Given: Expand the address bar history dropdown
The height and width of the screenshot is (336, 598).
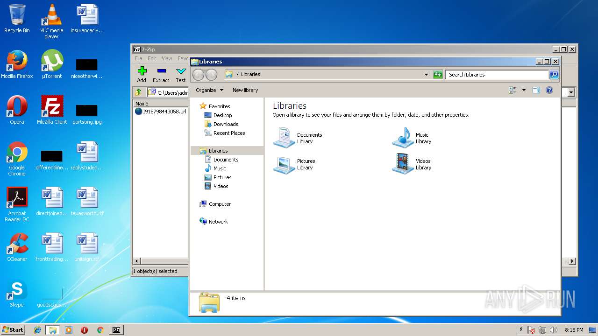Looking at the screenshot, I should coord(426,75).
